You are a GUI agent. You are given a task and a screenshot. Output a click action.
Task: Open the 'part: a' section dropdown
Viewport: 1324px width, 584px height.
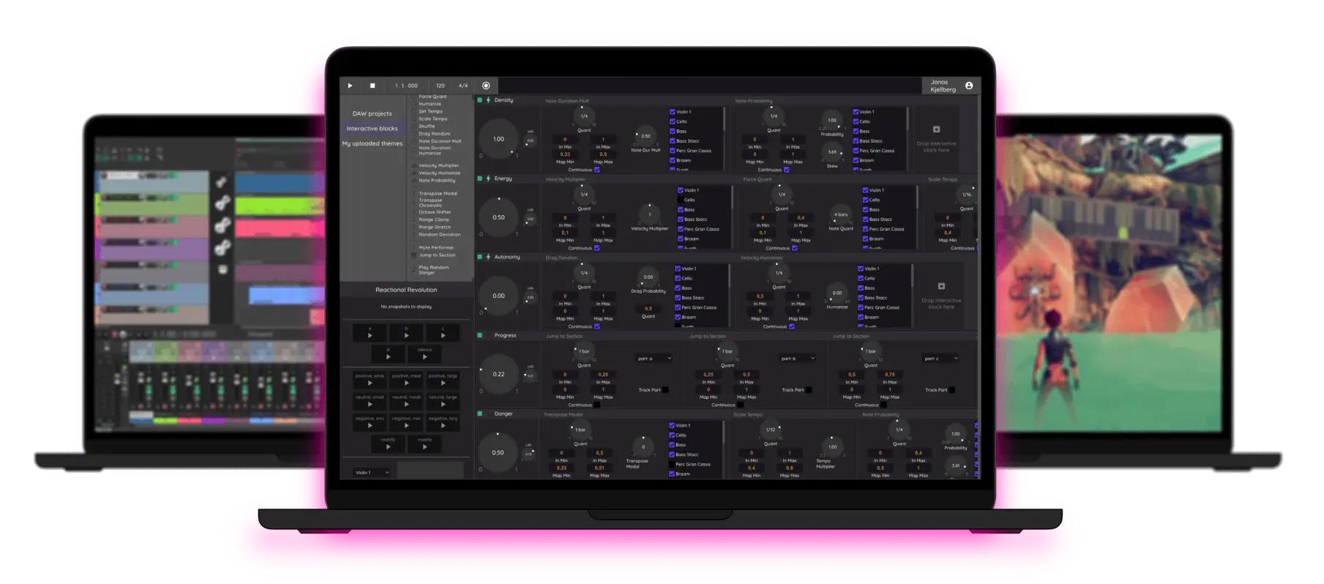click(x=654, y=359)
